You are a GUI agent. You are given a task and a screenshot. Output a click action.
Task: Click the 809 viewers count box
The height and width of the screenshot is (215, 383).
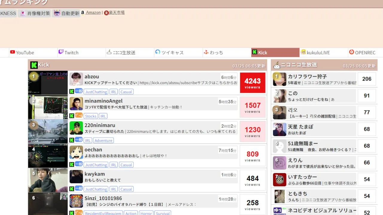click(253, 156)
